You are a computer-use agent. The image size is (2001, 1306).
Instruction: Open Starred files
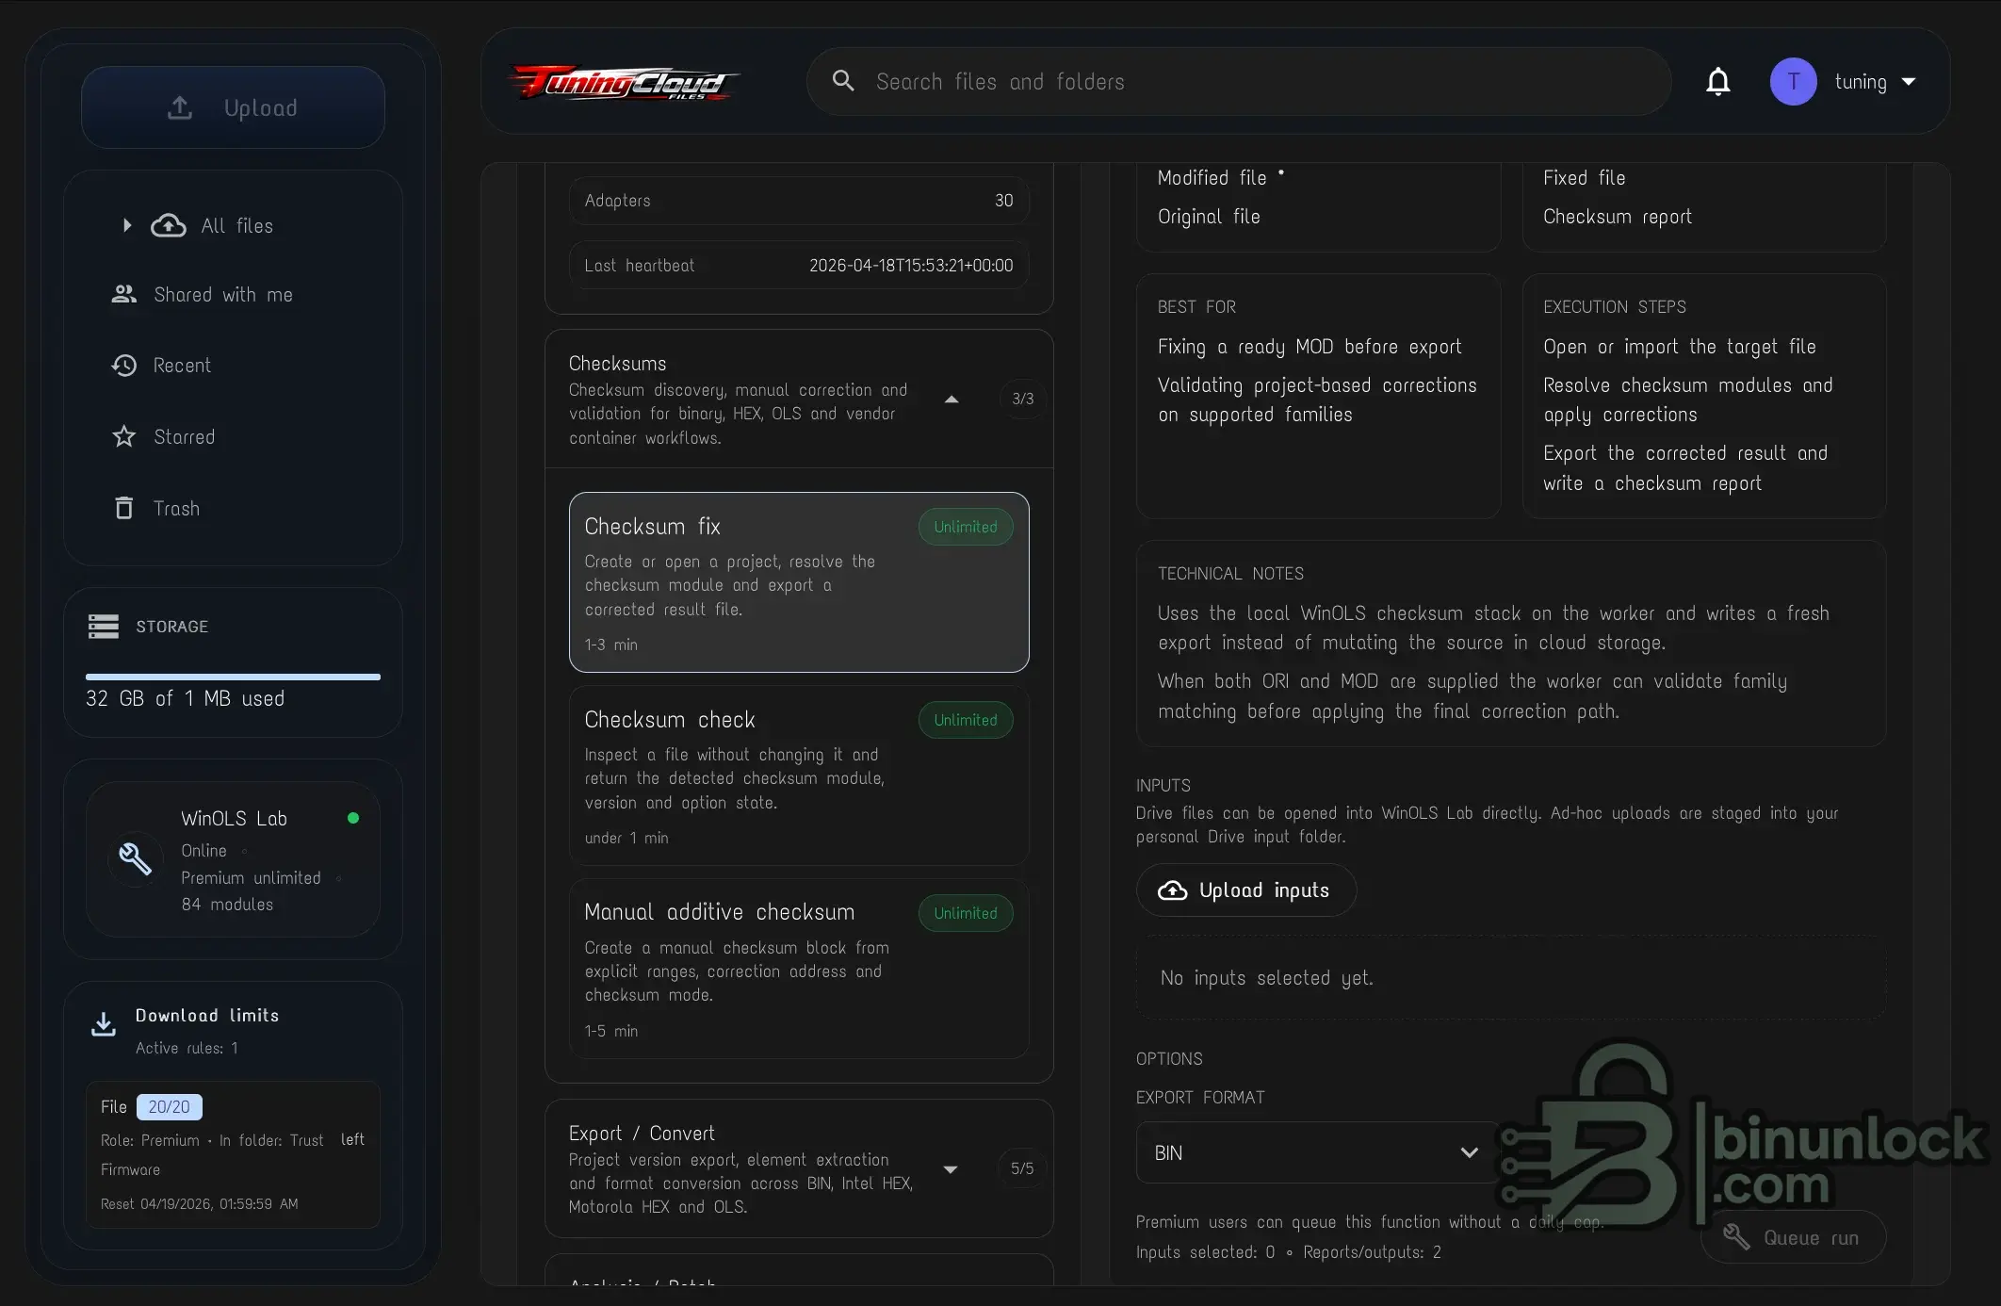pyautogui.click(x=184, y=437)
